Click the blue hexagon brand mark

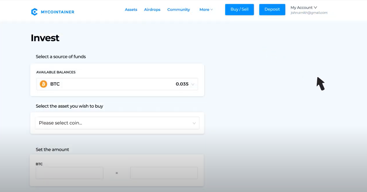pyautogui.click(x=34, y=12)
